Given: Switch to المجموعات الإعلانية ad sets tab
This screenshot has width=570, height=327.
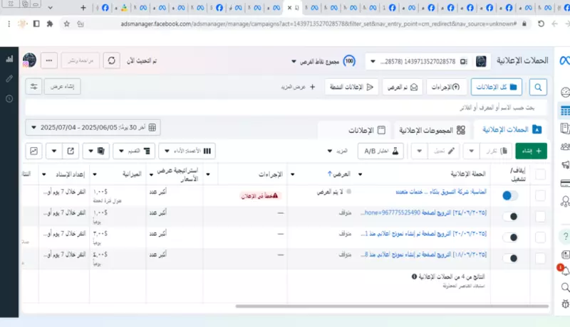Looking at the screenshot, I should [432, 130].
